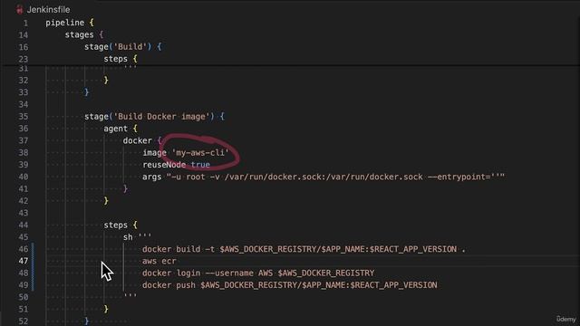This screenshot has width=580, height=326.
Task: Click the 'agent {' line
Action: point(121,129)
